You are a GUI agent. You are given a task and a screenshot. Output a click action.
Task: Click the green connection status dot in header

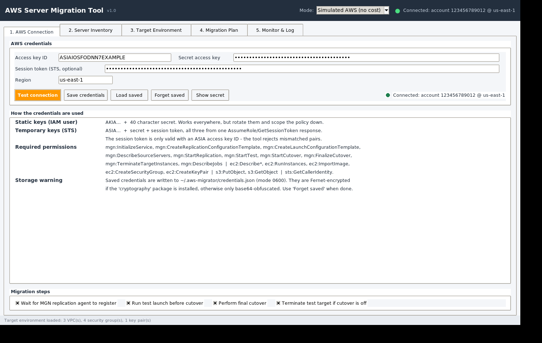(397, 11)
